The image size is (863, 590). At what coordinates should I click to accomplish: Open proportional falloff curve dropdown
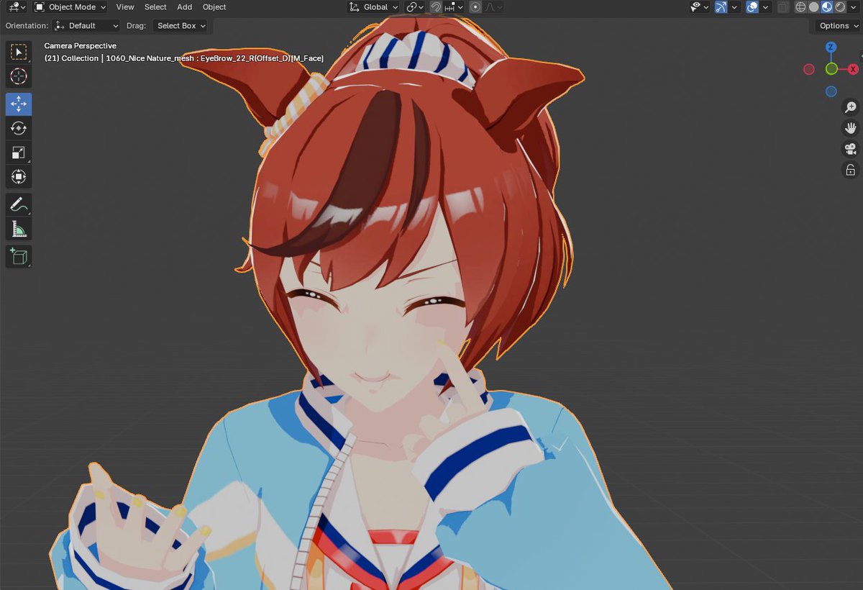click(493, 7)
